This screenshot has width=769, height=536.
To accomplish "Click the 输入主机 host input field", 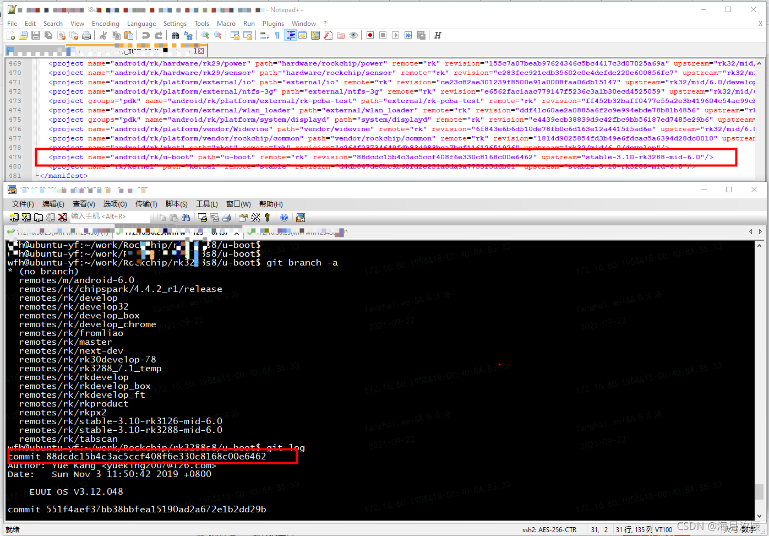I will coord(110,217).
